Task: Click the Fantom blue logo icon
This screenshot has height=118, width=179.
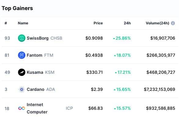Action: click(x=22, y=55)
